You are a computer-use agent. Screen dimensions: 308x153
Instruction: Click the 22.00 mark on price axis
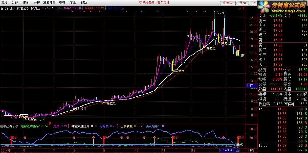click(x=253, y=18)
